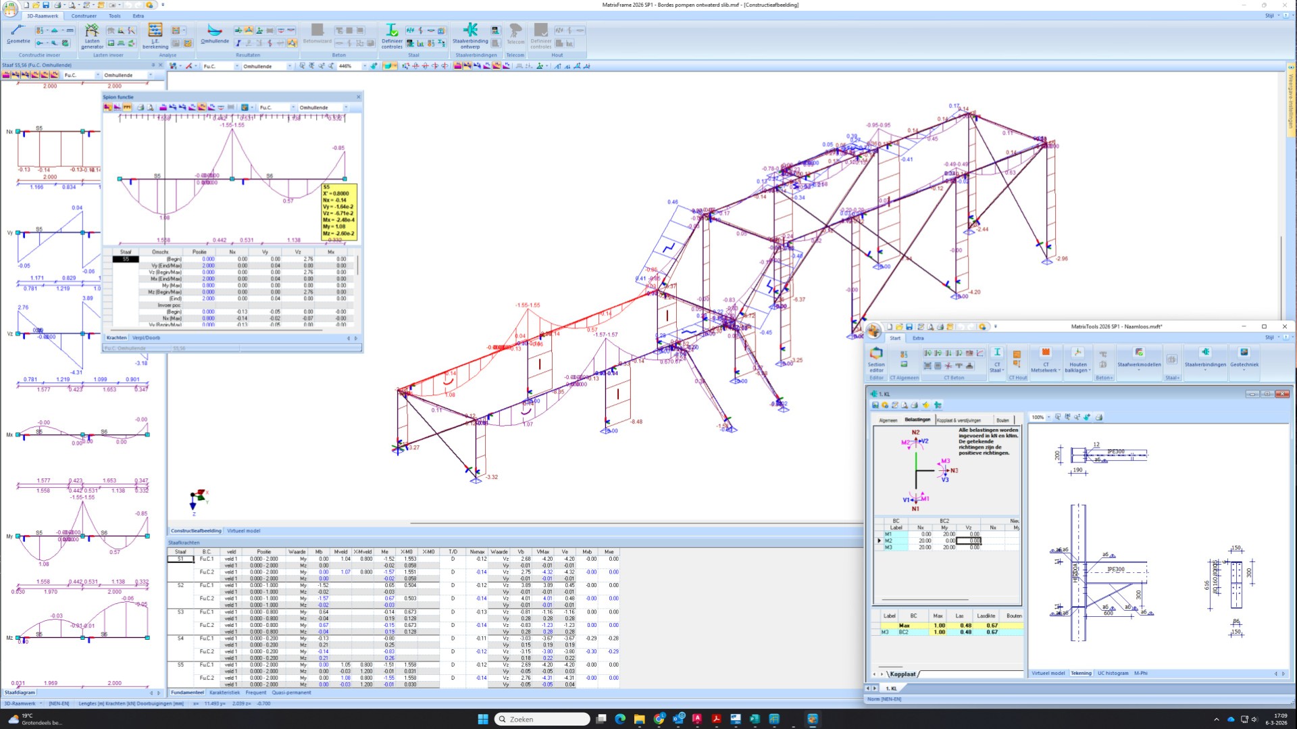This screenshot has width=1297, height=729.
Task: Open Windows Start menu
Action: click(483, 719)
